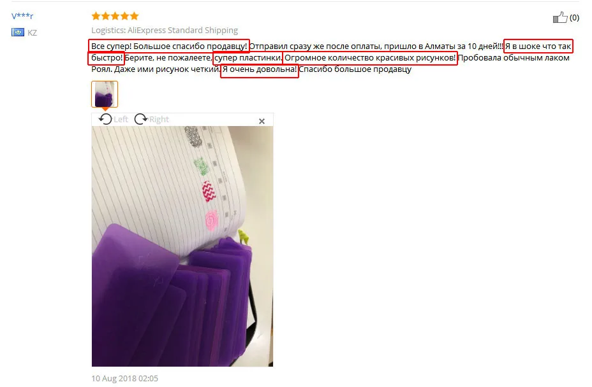Click the fifth star of the rating

(x=135, y=16)
